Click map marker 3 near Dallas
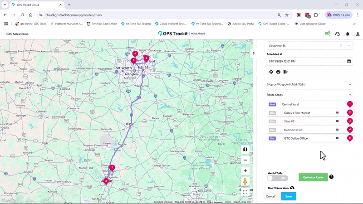The image size is (363, 204). 133,60
